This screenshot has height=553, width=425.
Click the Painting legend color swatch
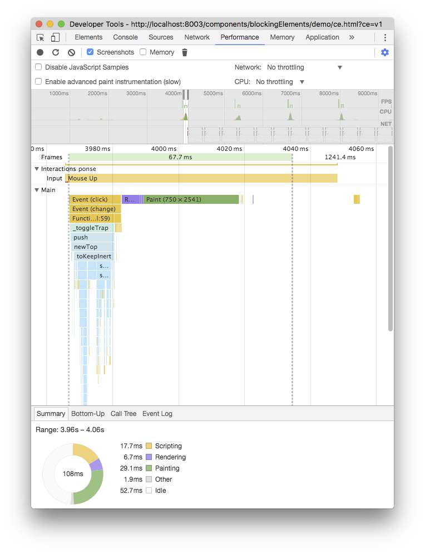click(x=149, y=468)
